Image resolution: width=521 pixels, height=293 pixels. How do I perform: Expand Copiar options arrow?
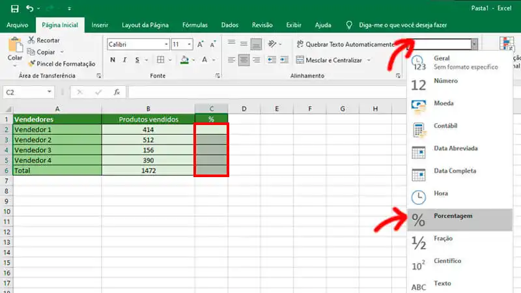click(62, 52)
